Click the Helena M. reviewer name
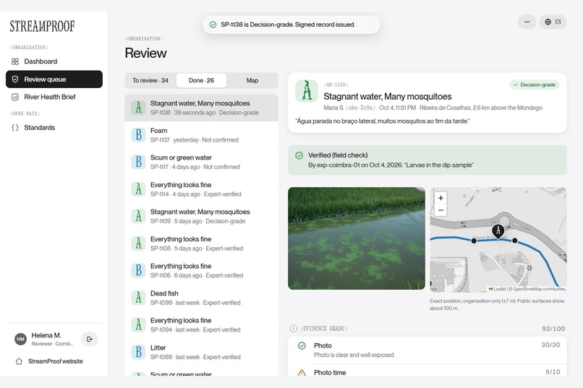Image resolution: width=583 pixels, height=388 pixels. tap(46, 335)
